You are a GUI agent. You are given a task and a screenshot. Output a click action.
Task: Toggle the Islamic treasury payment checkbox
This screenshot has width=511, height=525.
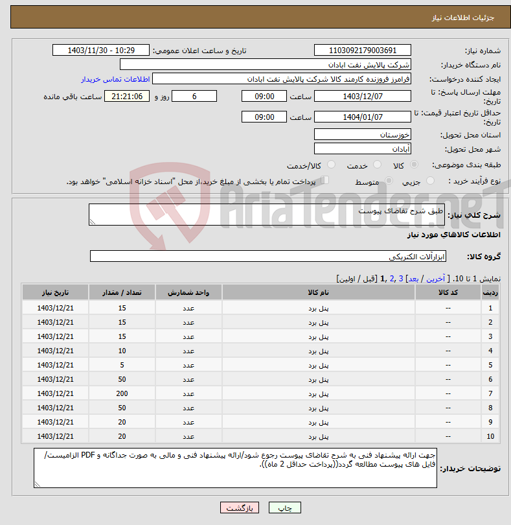click(x=324, y=180)
